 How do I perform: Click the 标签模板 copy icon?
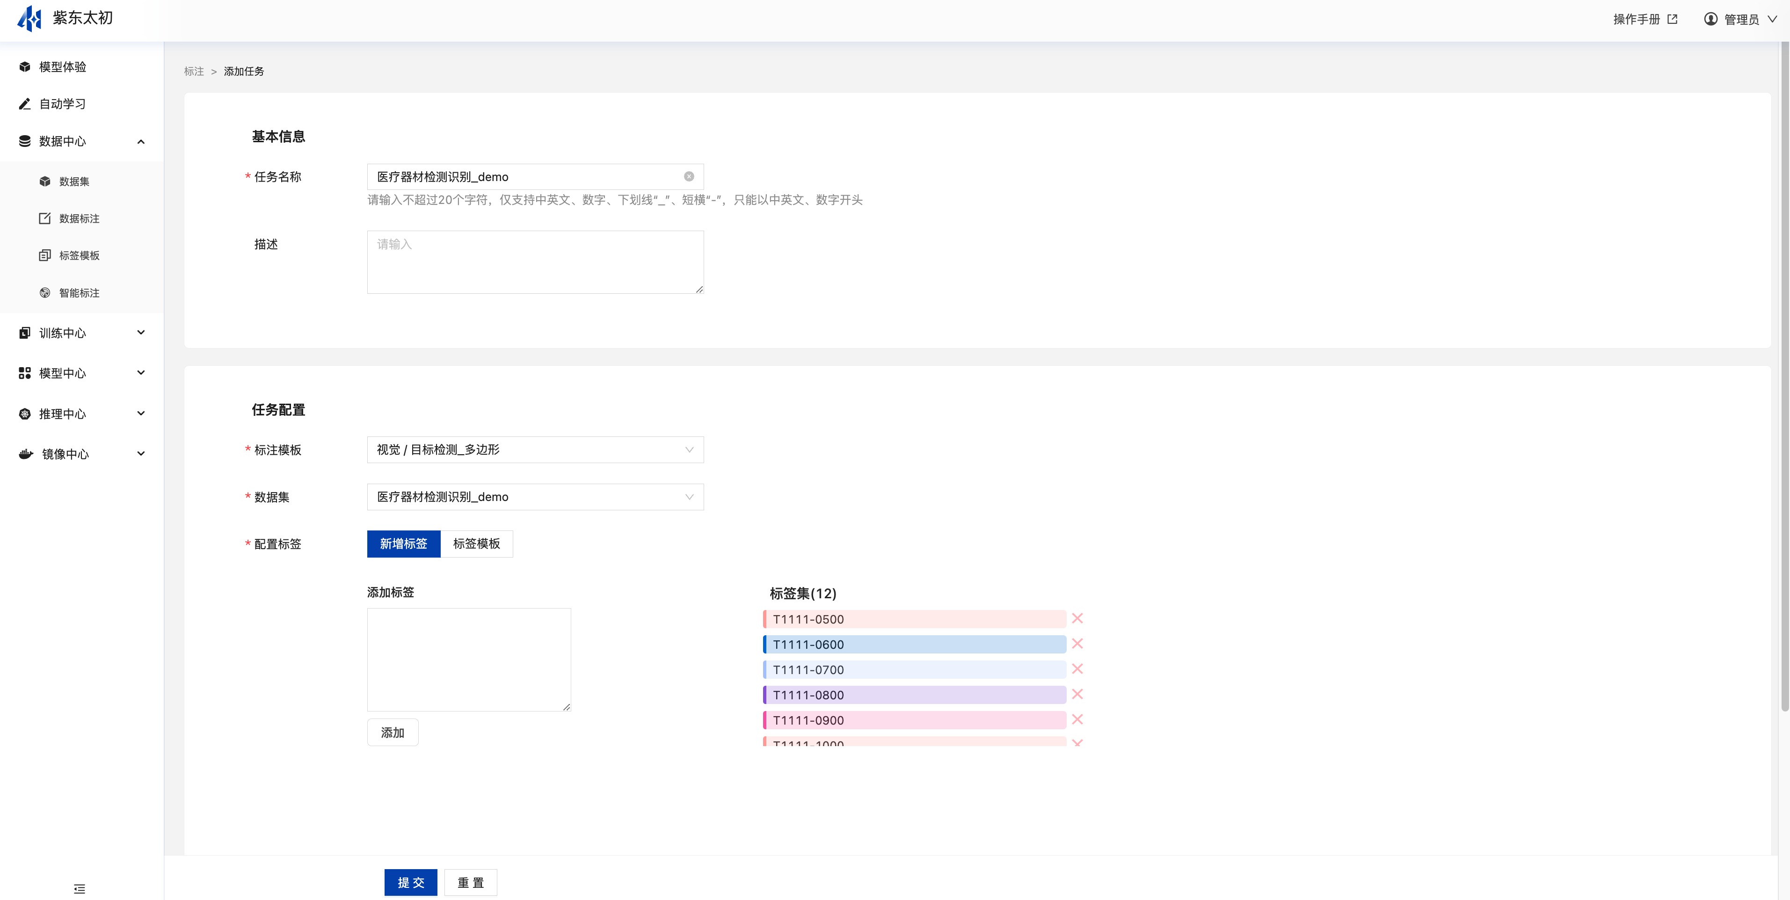pos(45,255)
